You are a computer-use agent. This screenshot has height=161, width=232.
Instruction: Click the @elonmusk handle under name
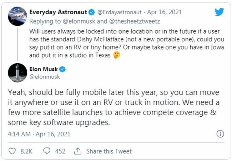pos(45,77)
